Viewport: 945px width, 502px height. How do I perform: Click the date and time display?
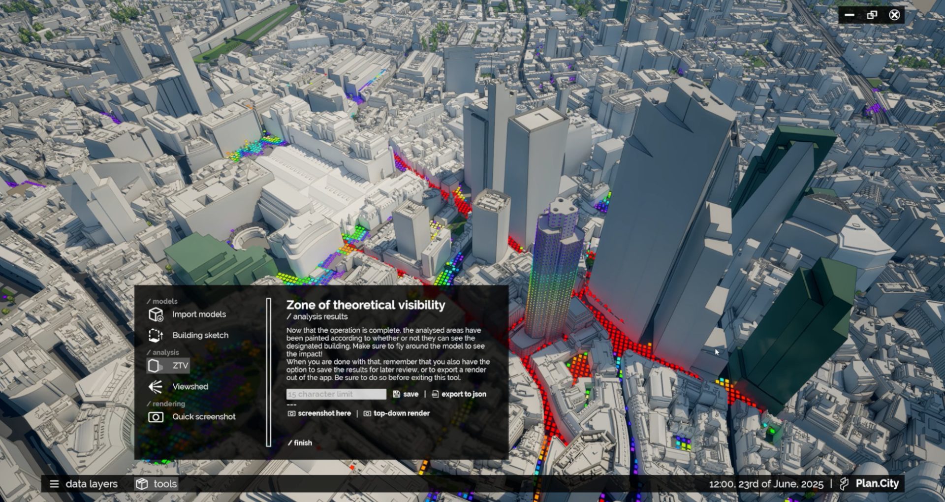coord(766,484)
